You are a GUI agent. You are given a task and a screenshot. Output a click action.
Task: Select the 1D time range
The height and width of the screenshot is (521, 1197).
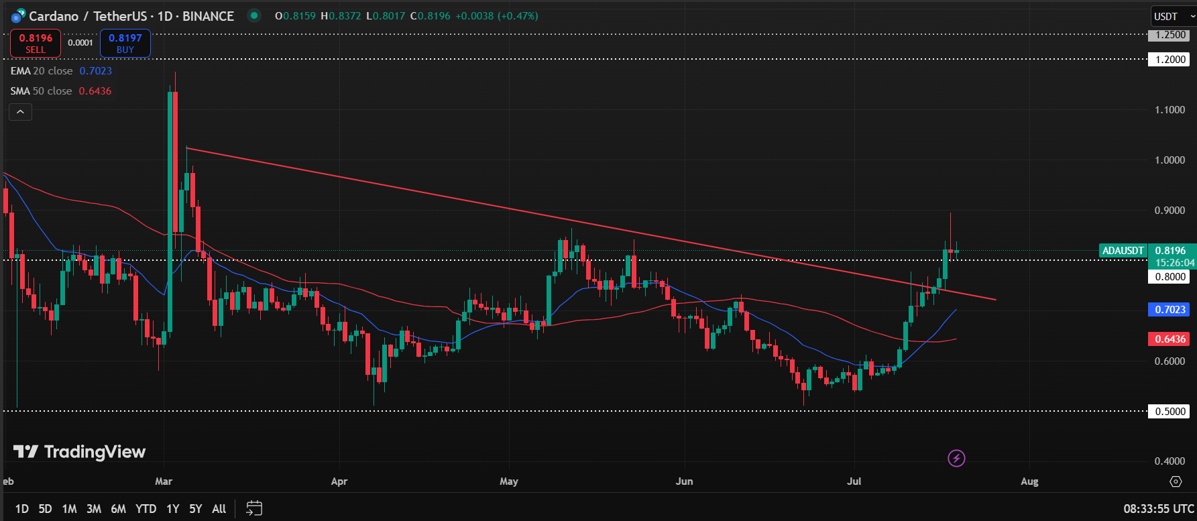click(22, 509)
